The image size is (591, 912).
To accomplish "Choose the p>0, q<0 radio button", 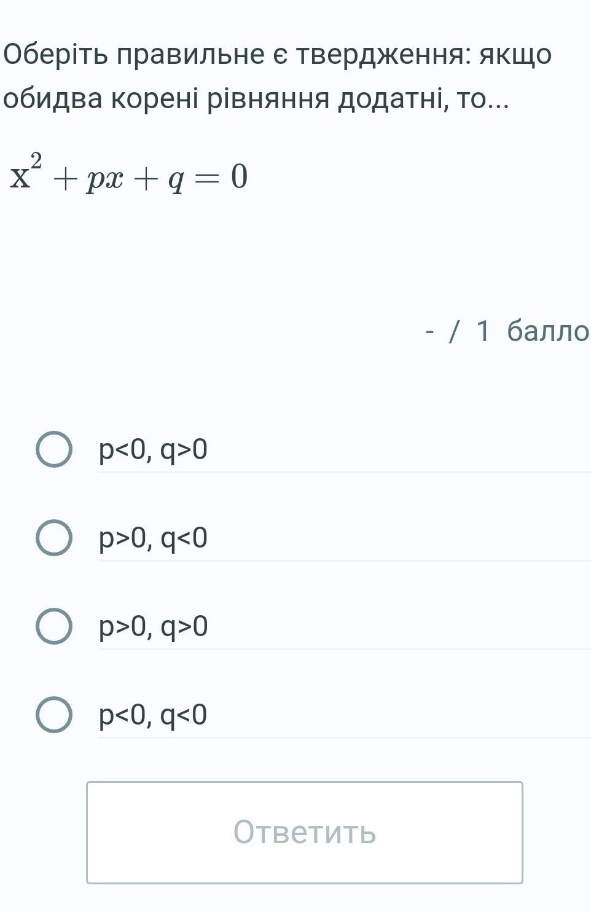I will click(54, 538).
